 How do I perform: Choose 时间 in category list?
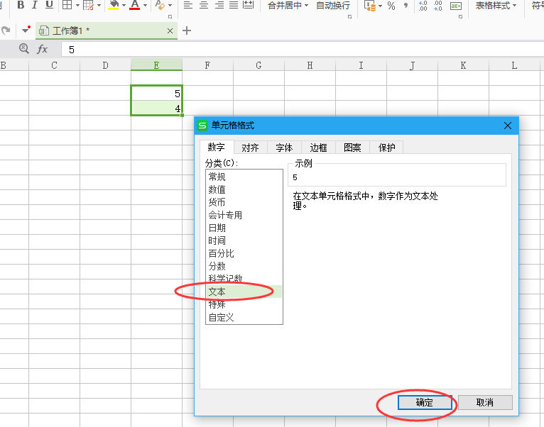[x=244, y=240]
